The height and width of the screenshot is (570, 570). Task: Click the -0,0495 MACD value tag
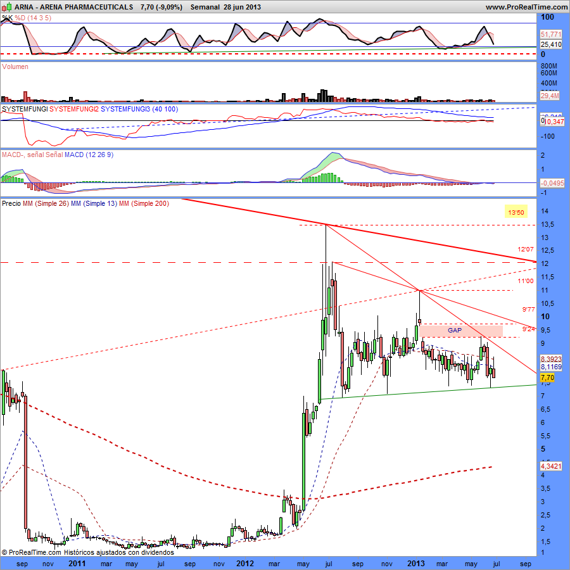552,183
